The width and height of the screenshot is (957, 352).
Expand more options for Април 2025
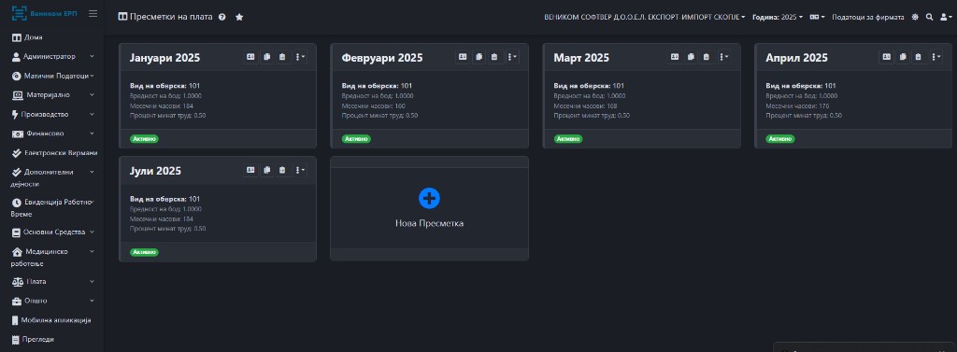point(936,57)
